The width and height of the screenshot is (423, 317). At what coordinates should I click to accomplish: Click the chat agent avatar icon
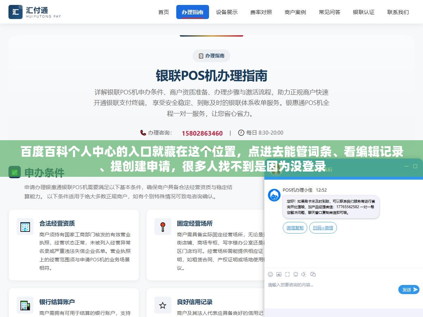click(x=274, y=195)
